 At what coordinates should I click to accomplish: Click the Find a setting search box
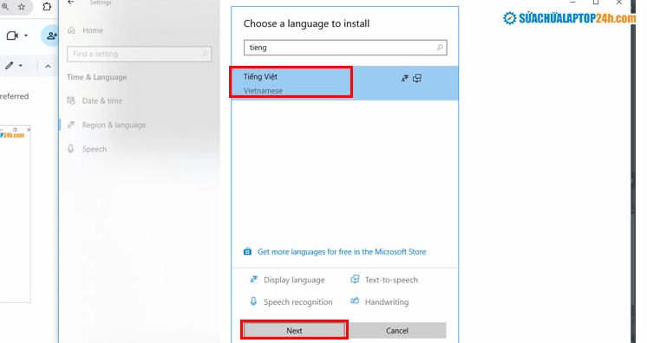click(x=140, y=54)
